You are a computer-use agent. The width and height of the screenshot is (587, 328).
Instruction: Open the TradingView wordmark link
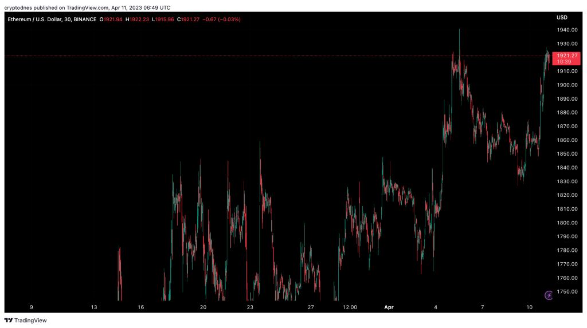[30, 321]
